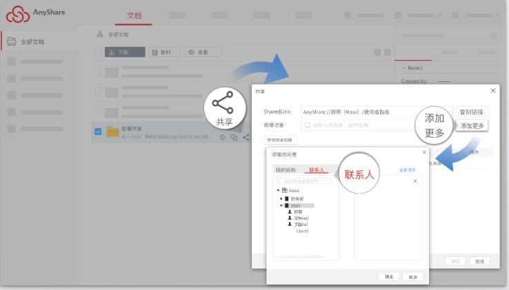509x290 pixels.
Task: Click the share icon on 部署开发 row
Action: pyautogui.click(x=246, y=138)
